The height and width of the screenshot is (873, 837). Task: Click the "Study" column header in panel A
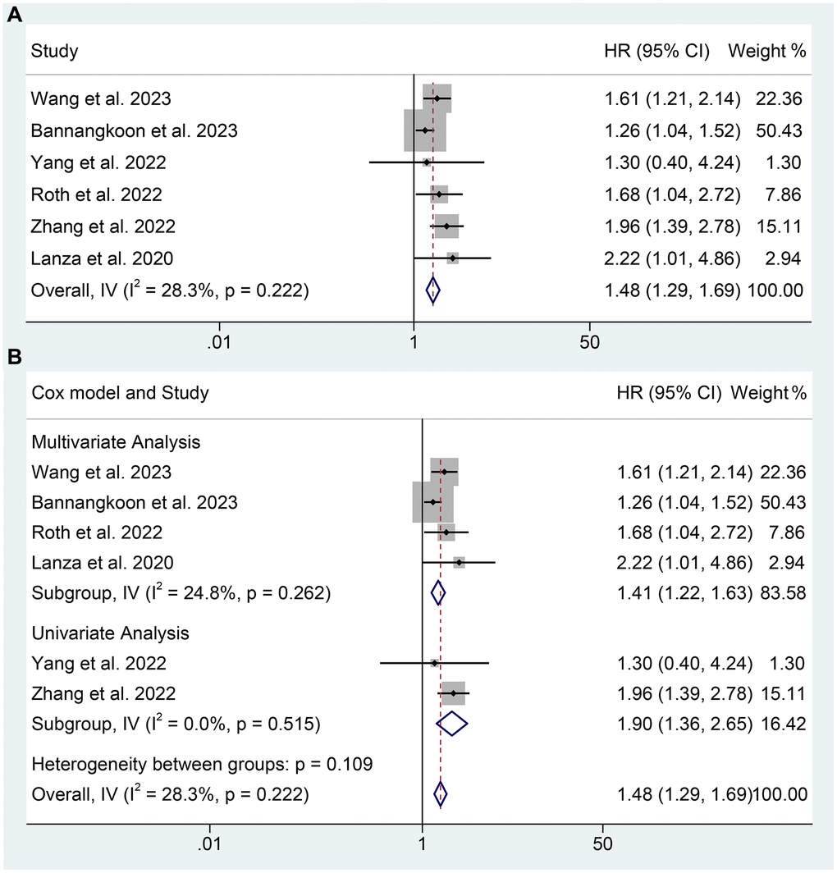pyautogui.click(x=54, y=52)
